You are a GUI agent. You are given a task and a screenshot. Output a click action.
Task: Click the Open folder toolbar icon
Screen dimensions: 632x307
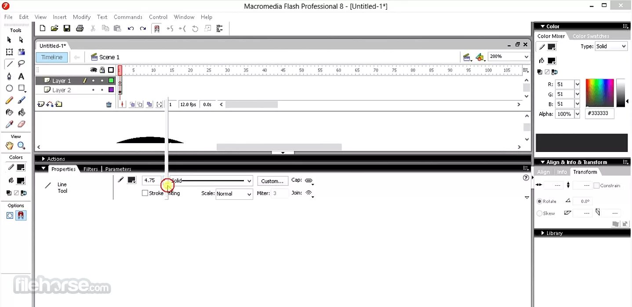[54, 29]
